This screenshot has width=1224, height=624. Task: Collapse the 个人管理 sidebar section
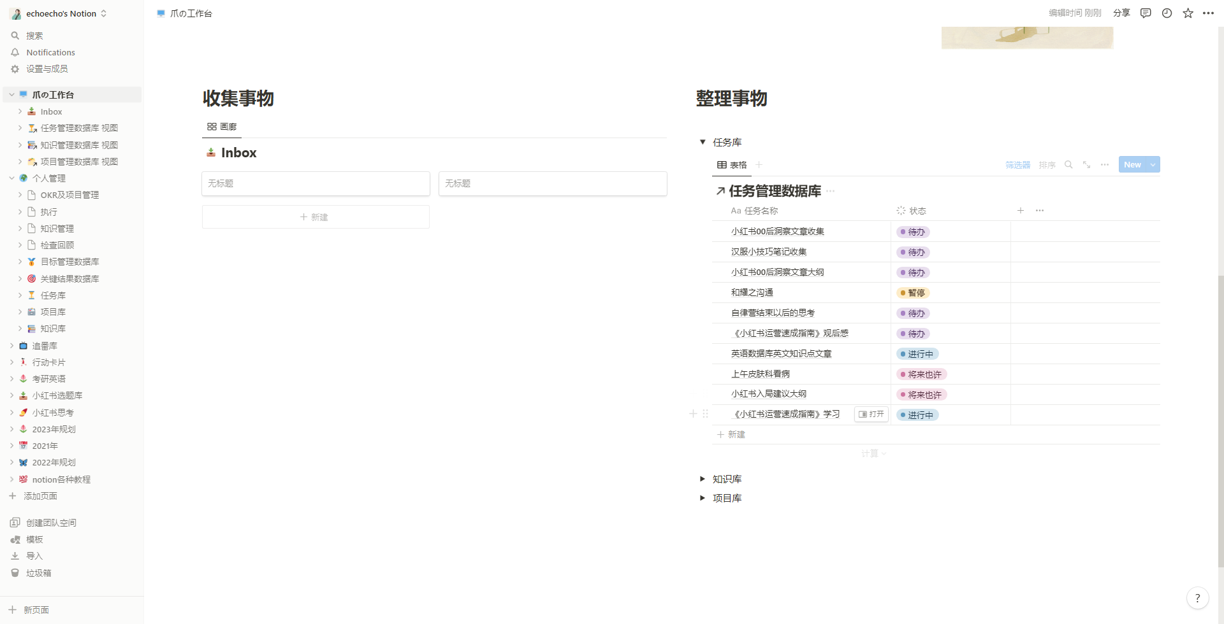(x=11, y=178)
